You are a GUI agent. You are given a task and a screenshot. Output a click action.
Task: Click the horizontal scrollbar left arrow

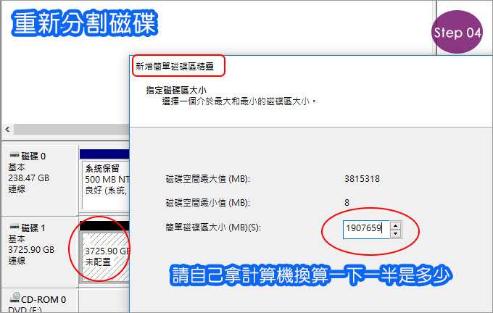pyautogui.click(x=7, y=129)
